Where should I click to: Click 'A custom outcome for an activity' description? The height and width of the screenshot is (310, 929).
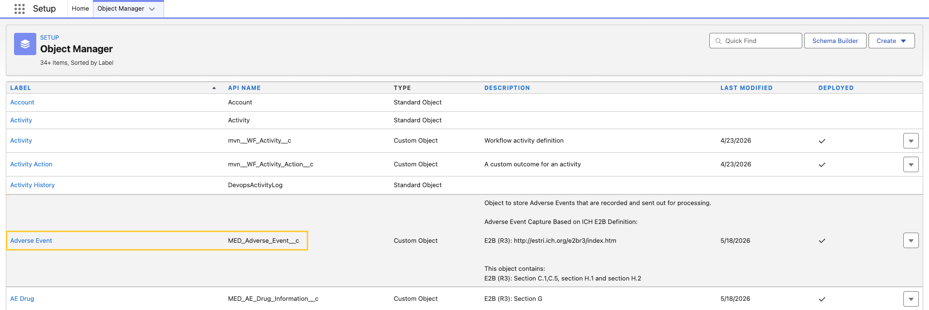(533, 164)
